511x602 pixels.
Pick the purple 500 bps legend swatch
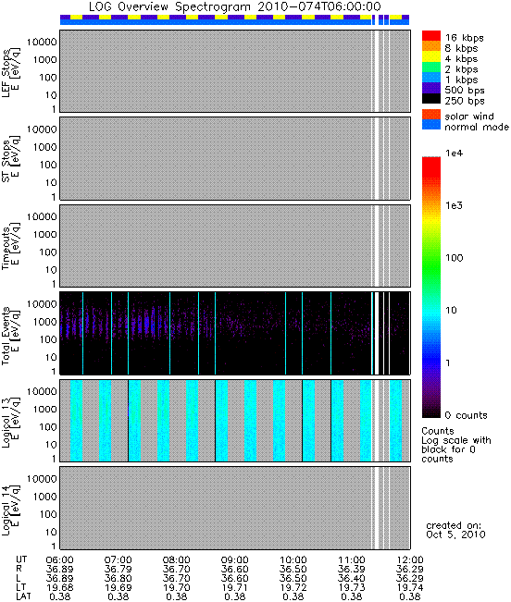pos(431,88)
